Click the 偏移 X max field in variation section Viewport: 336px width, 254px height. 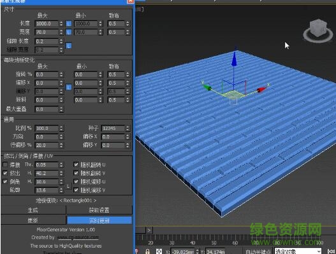47,83
